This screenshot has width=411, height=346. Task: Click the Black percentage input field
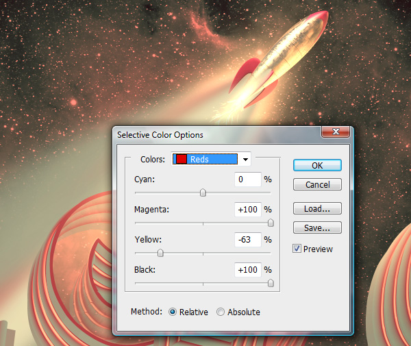click(x=248, y=270)
